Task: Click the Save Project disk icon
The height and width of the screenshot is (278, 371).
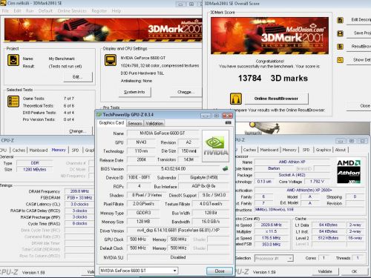Action: (x=341, y=33)
